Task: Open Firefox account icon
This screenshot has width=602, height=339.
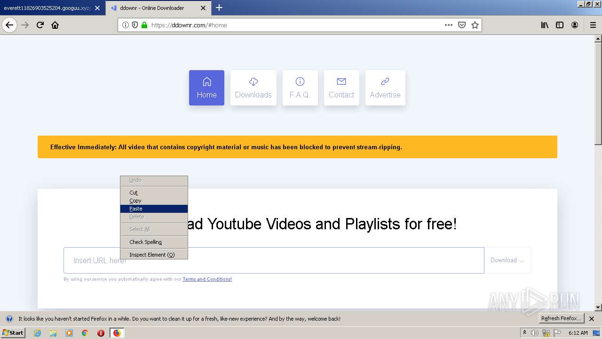Action: point(575,25)
